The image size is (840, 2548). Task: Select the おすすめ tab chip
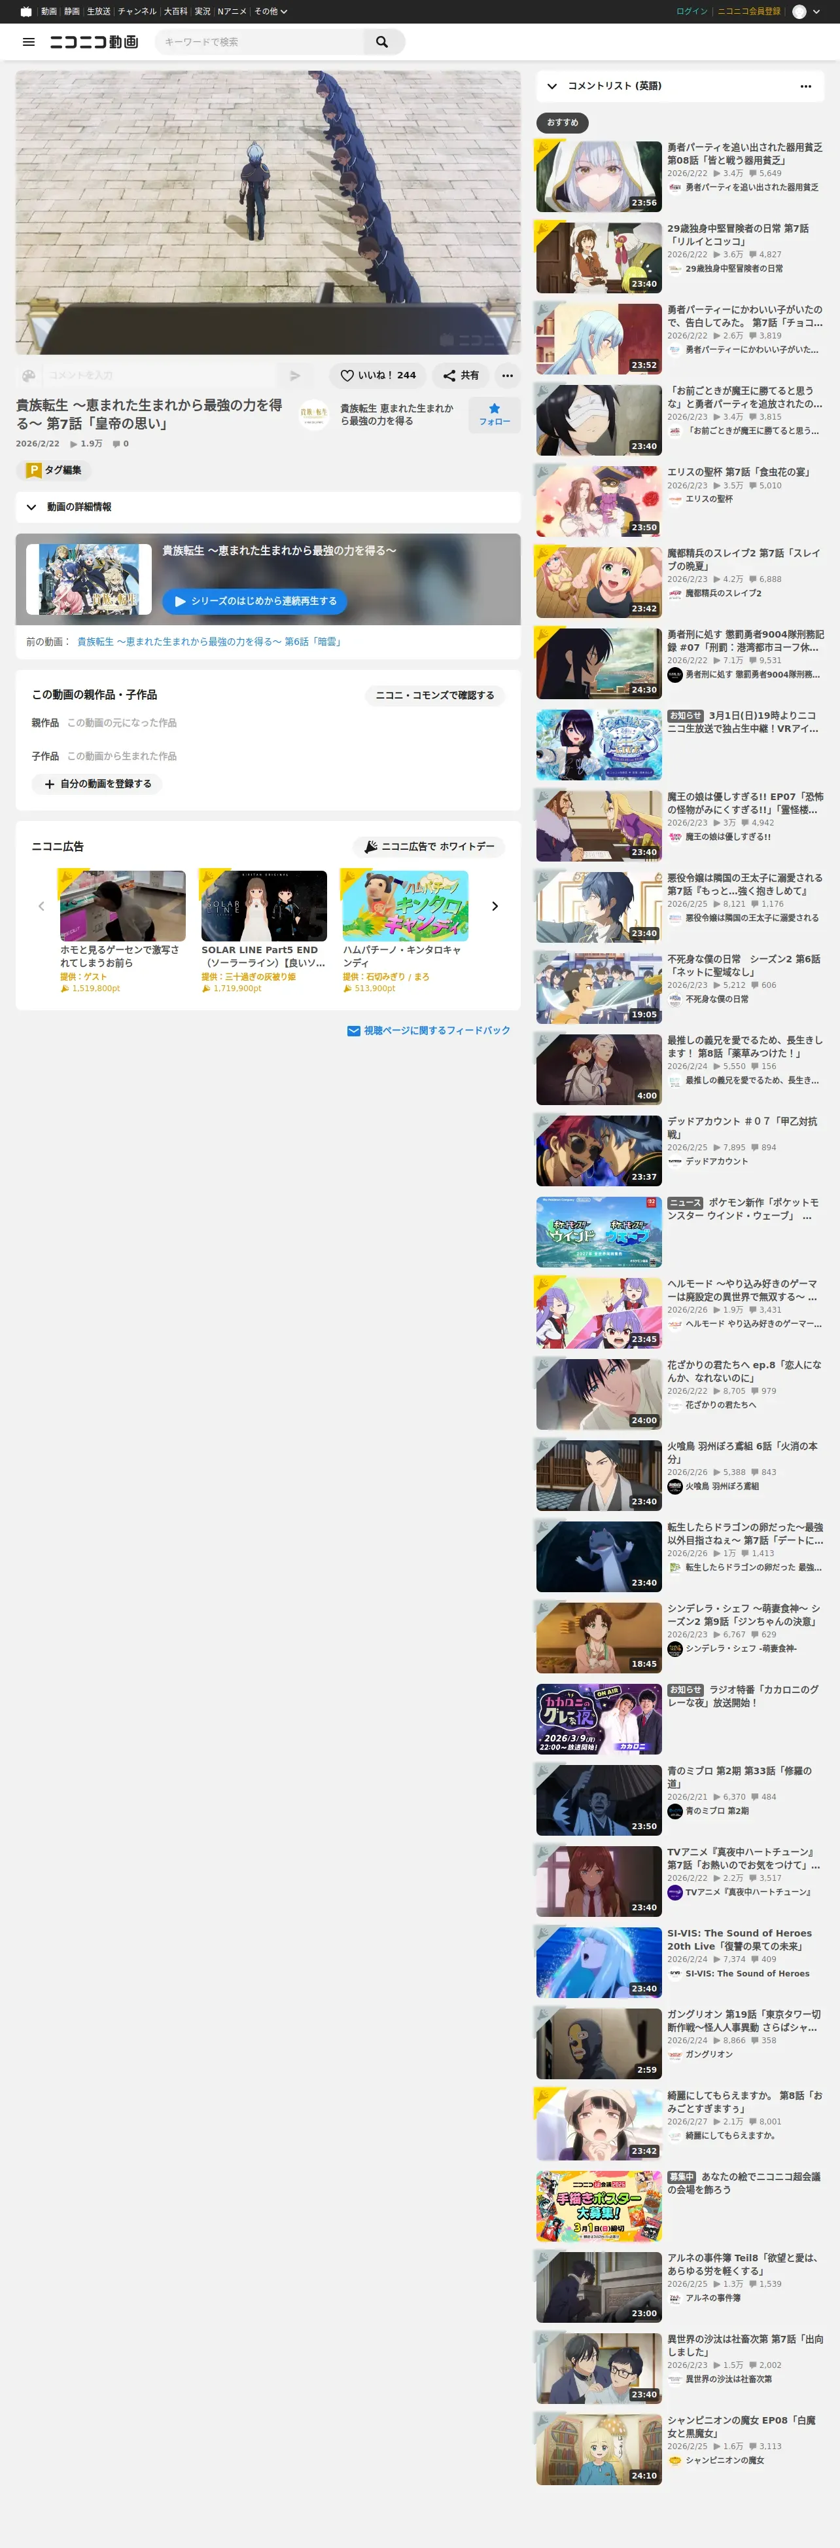(563, 122)
